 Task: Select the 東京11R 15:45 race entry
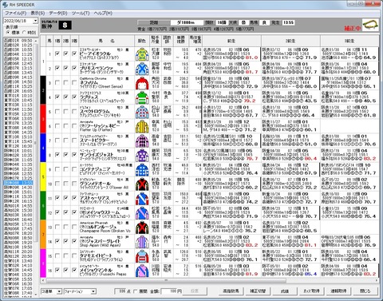click(18, 141)
